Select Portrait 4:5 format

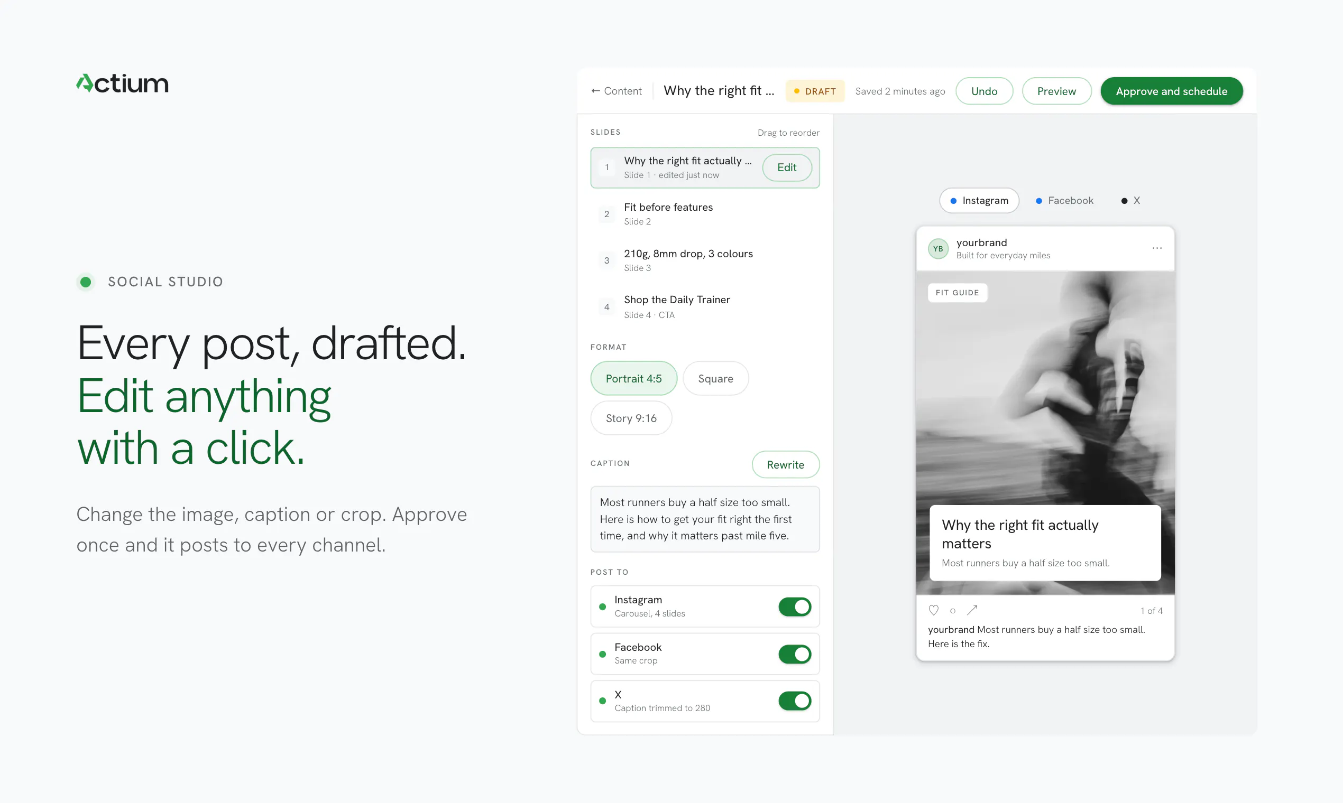pos(633,378)
